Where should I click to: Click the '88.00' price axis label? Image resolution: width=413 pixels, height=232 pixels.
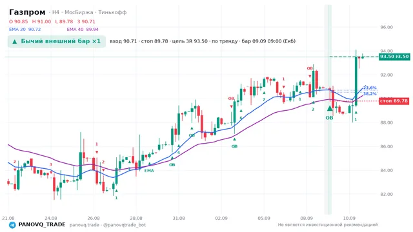coord(386,122)
